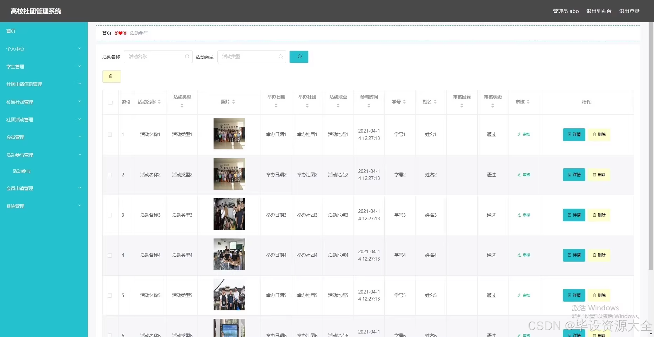
Task: Expand the 会员申请管理 sidebar menu
Action: point(44,188)
